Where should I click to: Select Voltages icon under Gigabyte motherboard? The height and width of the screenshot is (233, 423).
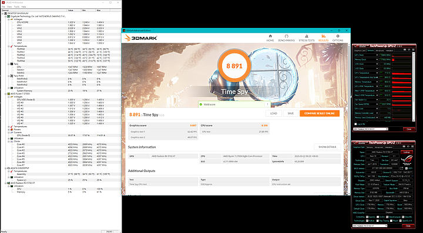(12, 19)
